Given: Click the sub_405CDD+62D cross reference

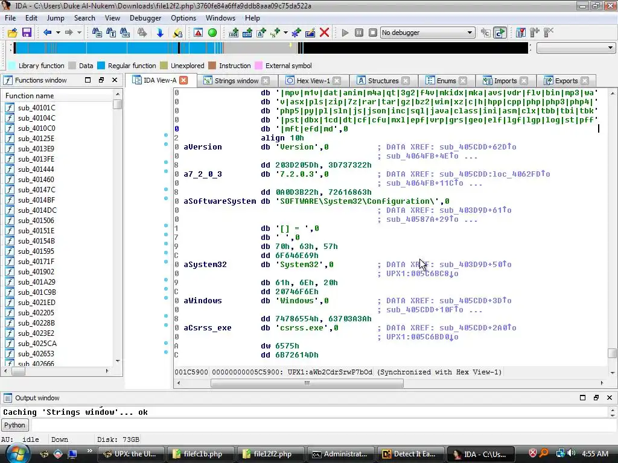Looking at the screenshot, I should (478, 147).
